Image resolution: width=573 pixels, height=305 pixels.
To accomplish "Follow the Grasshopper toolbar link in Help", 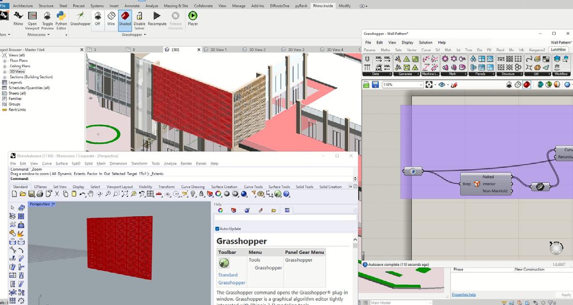I will coord(232,283).
